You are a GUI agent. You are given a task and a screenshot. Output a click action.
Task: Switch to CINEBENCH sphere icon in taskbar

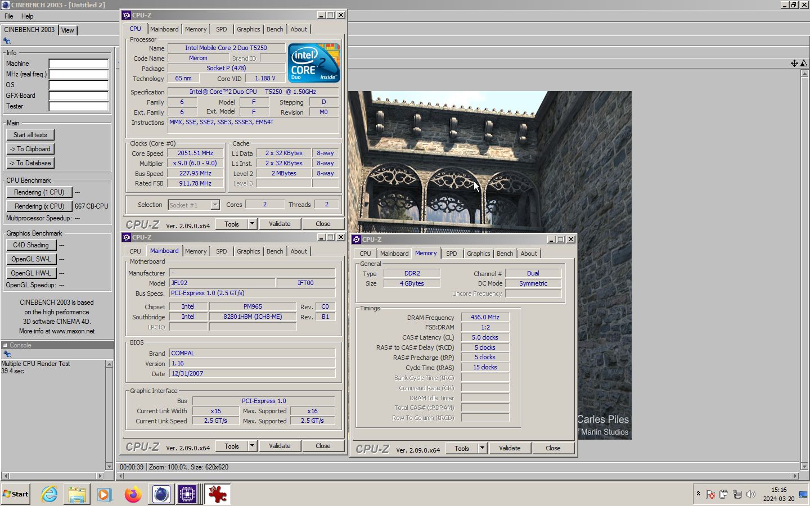pyautogui.click(x=161, y=494)
